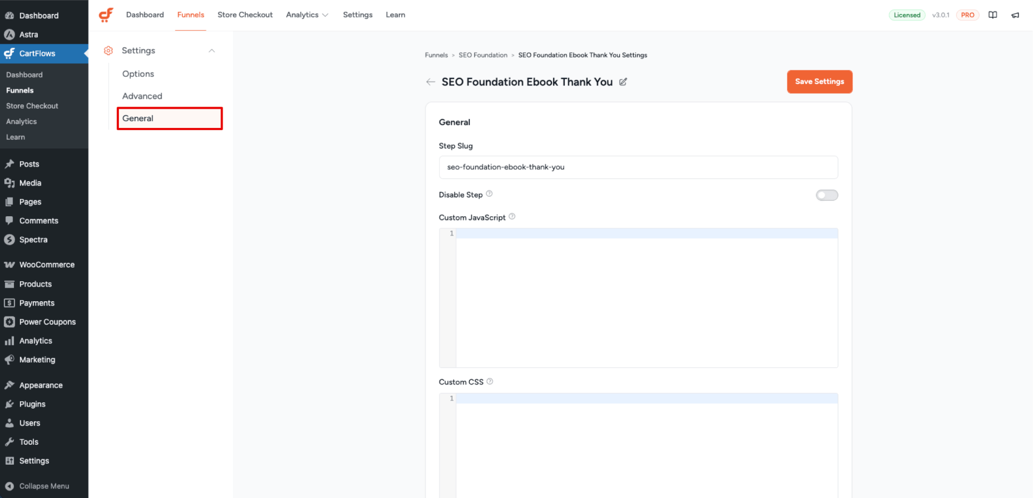Select Options in settings sidebar

pos(169,74)
